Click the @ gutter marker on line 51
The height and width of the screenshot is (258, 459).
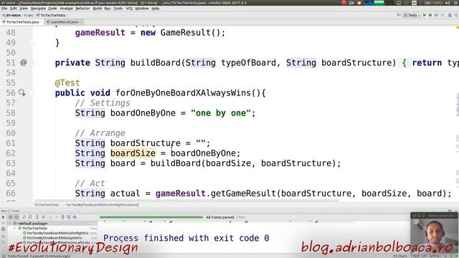coord(24,62)
